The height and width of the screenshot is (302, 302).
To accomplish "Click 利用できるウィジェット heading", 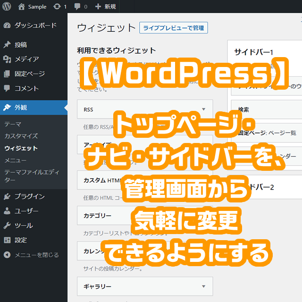I will pos(117,50).
